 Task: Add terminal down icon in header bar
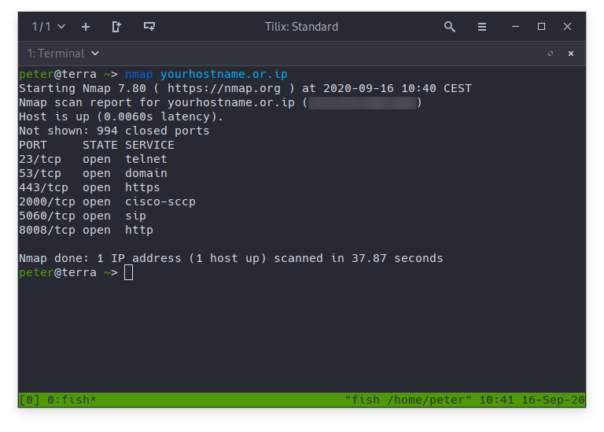click(x=149, y=26)
